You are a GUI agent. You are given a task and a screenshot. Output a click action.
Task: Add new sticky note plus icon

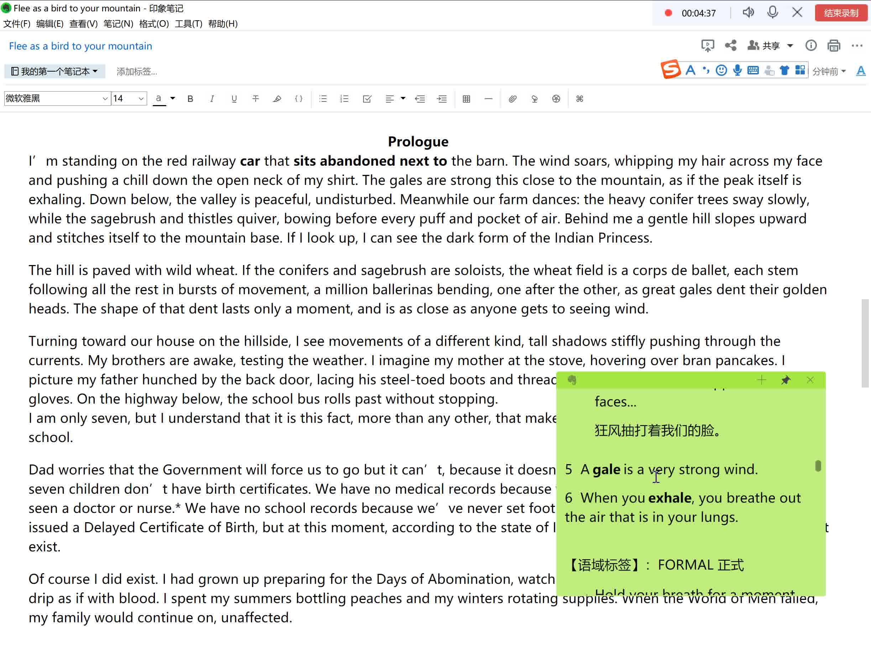point(761,380)
